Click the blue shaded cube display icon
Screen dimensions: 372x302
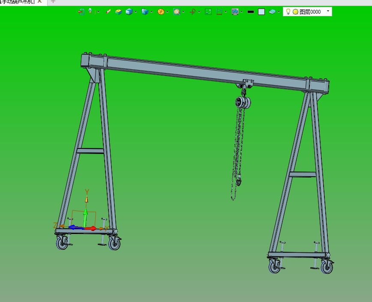tap(129, 12)
